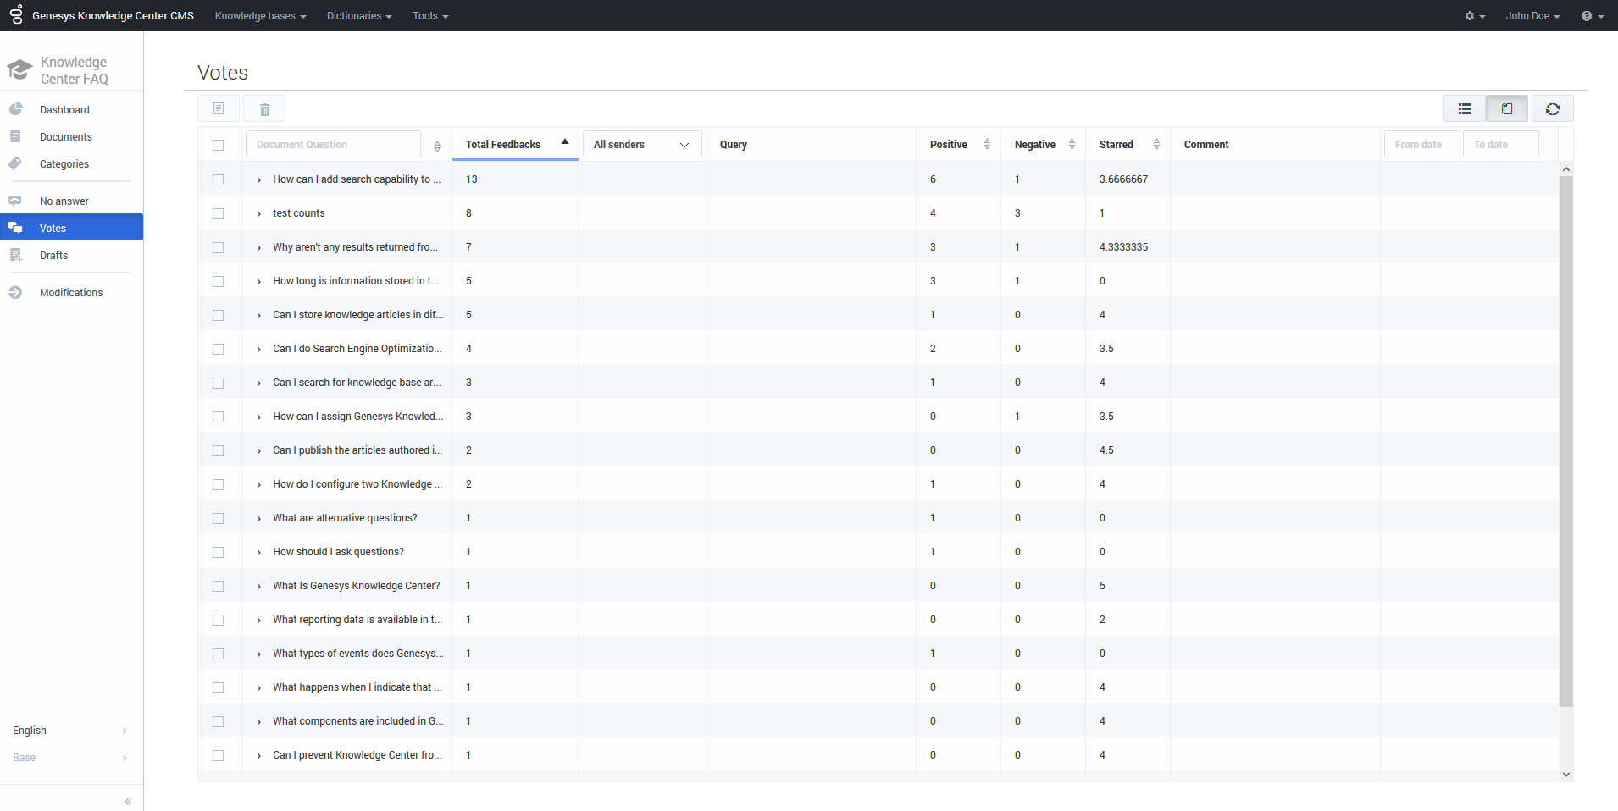Open the All senders dropdown
1618x811 pixels.
tap(641, 145)
